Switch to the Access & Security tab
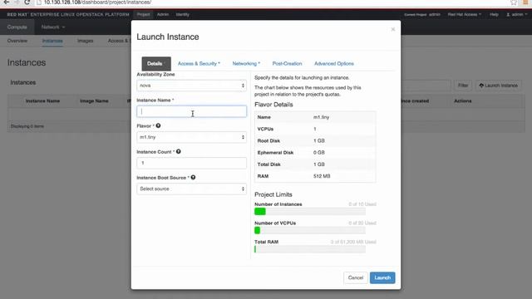 click(x=199, y=64)
